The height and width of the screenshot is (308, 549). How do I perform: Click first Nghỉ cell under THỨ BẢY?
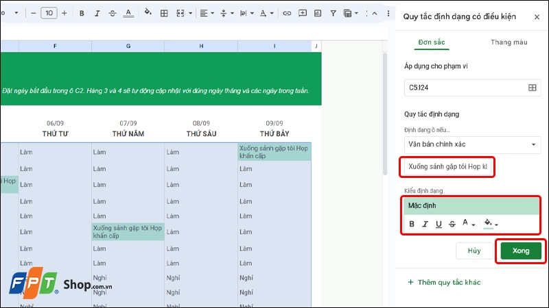tap(246, 278)
